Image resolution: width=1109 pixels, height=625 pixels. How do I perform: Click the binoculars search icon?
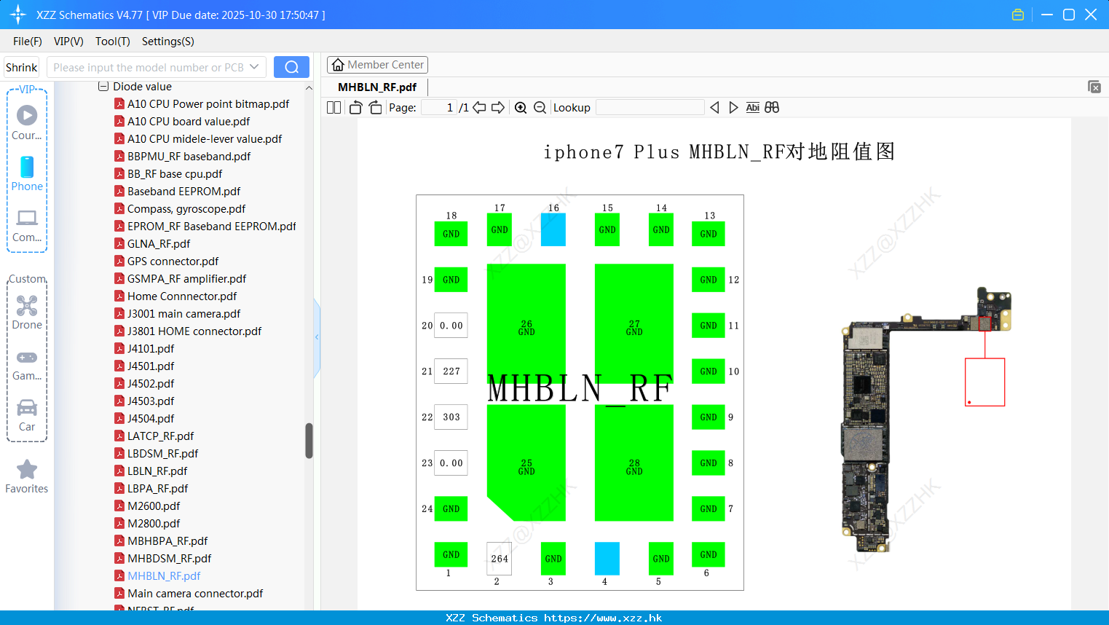click(772, 108)
